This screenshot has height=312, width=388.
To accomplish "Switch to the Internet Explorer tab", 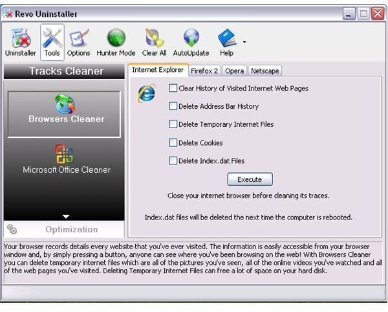I will click(158, 70).
